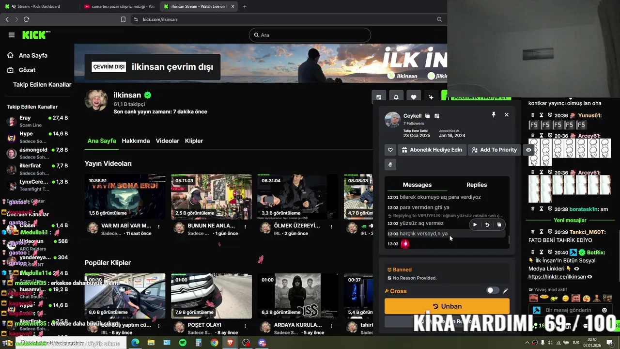Open the asmongold followed channel

click(37, 153)
